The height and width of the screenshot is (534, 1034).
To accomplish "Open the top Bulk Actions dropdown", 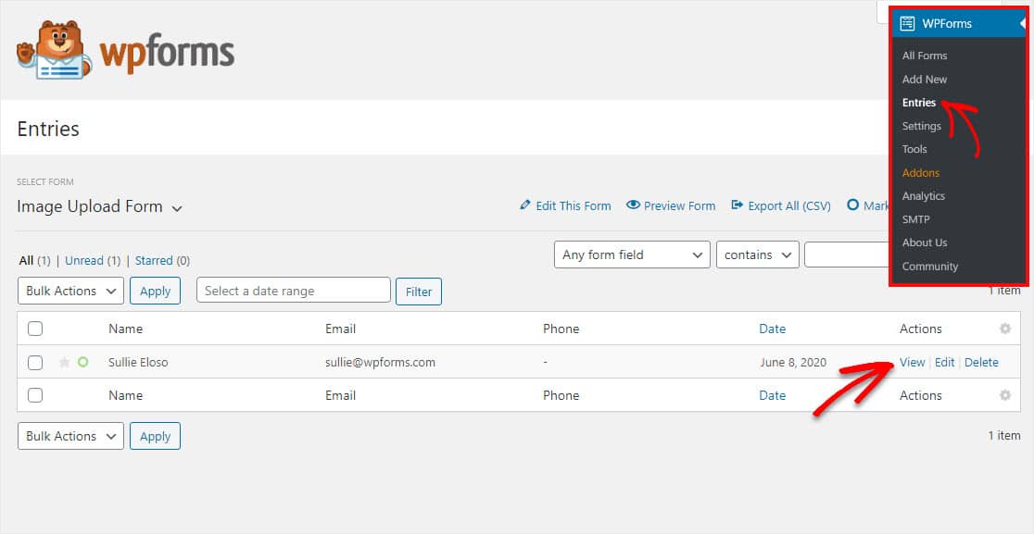I will click(70, 291).
